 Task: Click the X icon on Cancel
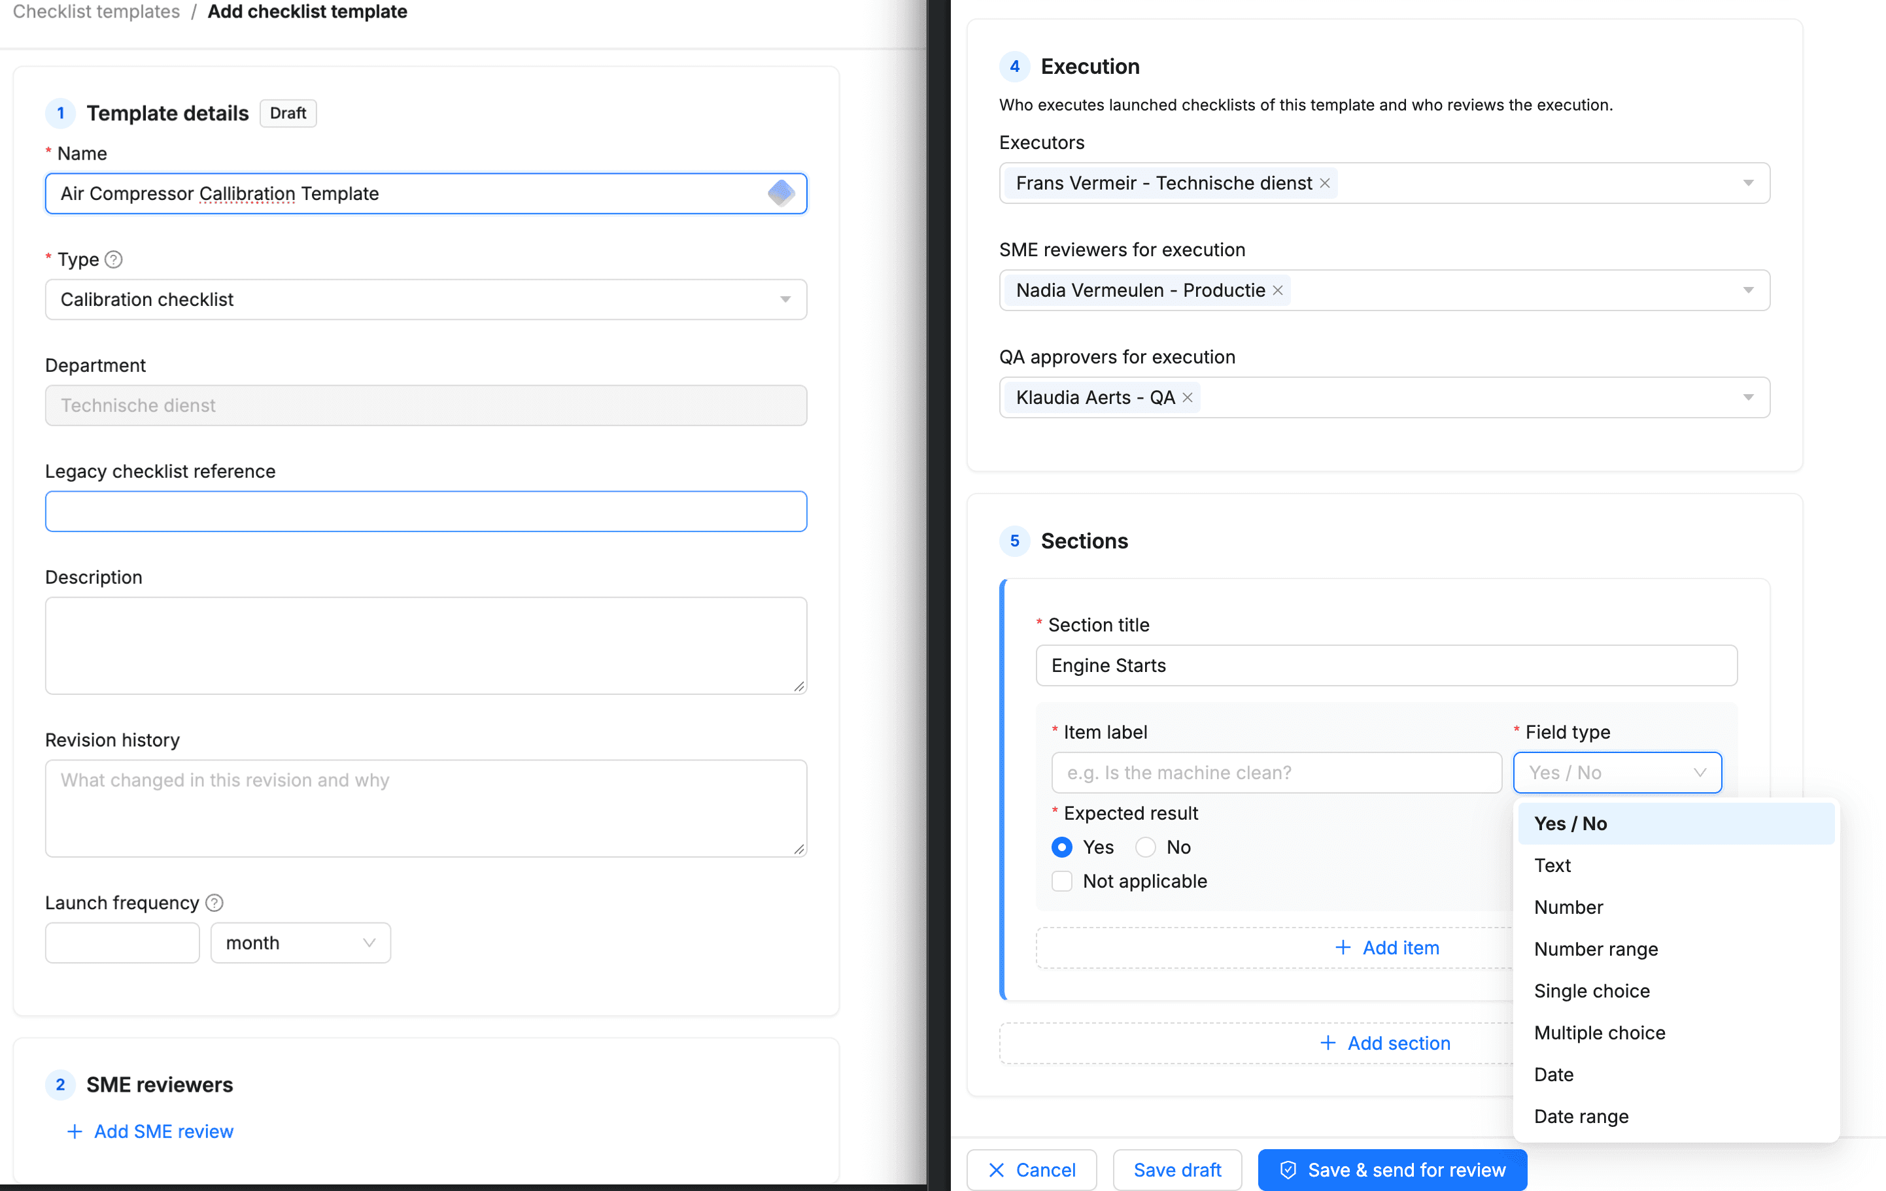(996, 1170)
